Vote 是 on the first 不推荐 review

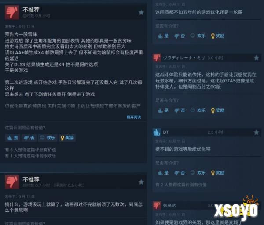click(13, 138)
